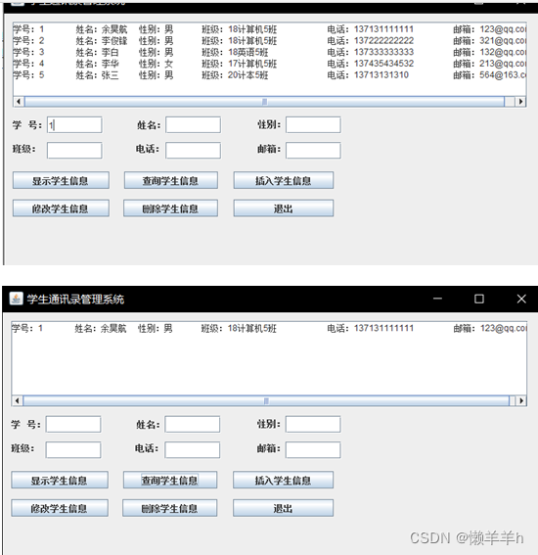Screen dimensions: 538x555
Task: Click email 321@qq.com row in upper list
Action: pos(503,41)
